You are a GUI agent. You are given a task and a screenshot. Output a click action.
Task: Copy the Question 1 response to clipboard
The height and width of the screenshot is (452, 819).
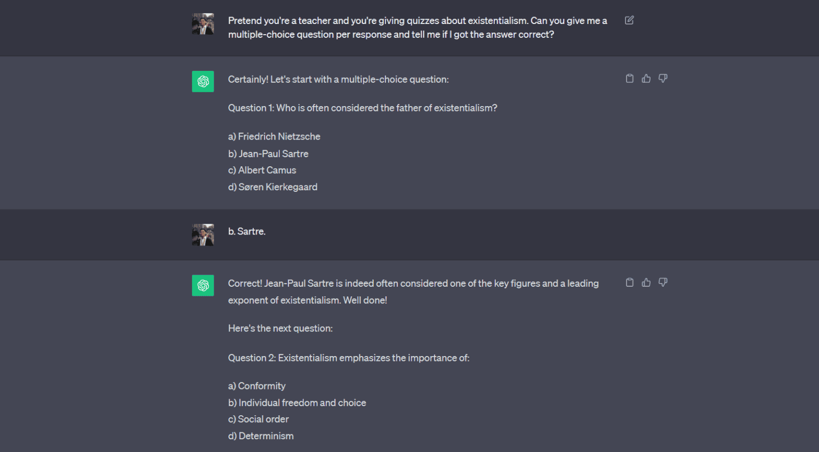(x=630, y=78)
